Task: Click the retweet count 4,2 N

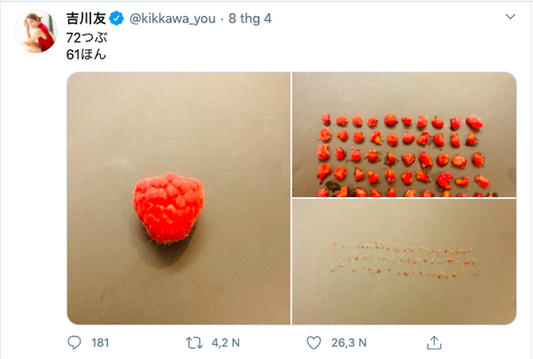Action: point(225,343)
